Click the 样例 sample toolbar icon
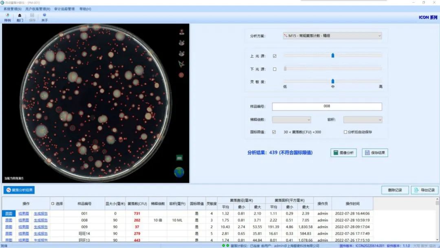This screenshot has height=248, width=440. tap(7, 18)
